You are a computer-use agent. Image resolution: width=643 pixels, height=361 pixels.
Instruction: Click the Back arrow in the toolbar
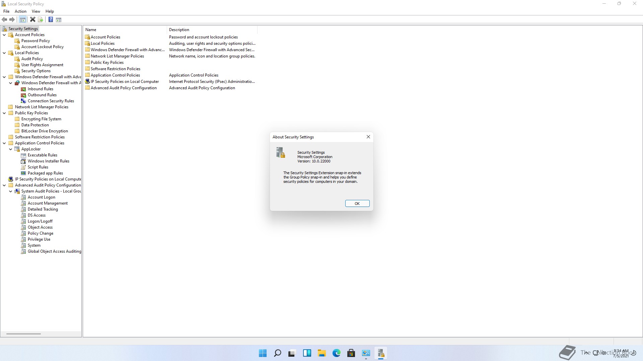coord(4,20)
